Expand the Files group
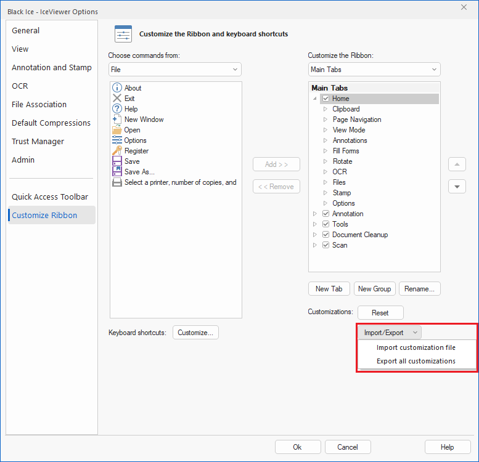This screenshot has height=462, width=479. (x=325, y=182)
